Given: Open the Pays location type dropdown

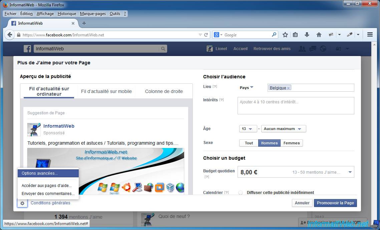Looking at the screenshot, I should 247,88.
